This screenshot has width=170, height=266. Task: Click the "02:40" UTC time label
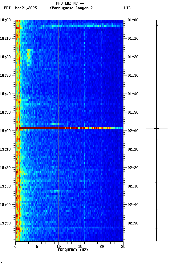133,205
